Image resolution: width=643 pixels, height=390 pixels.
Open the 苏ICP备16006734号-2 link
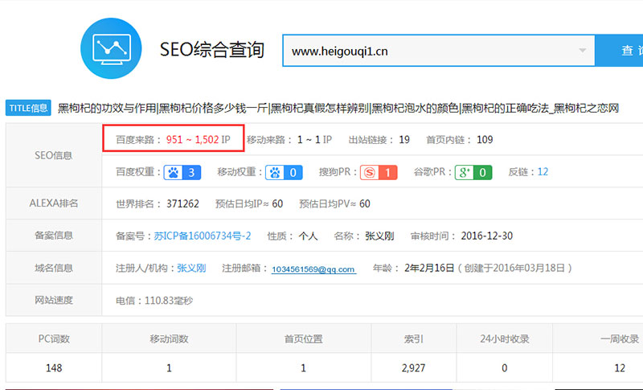click(x=203, y=236)
